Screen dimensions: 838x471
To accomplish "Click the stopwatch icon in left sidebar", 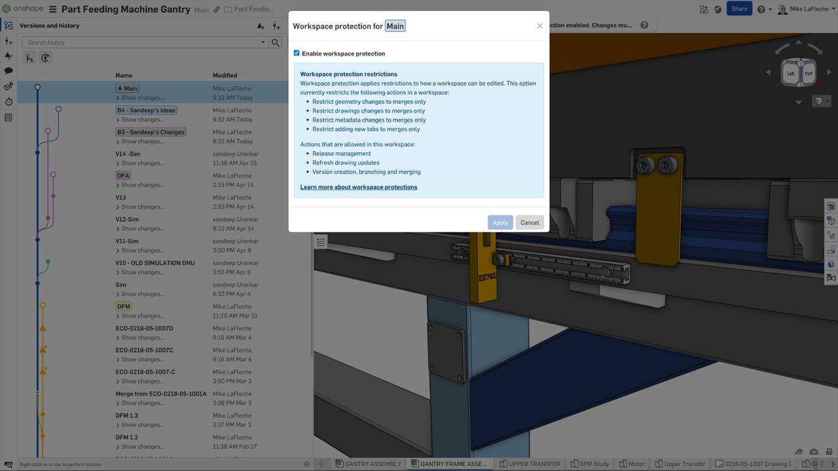I will point(9,102).
